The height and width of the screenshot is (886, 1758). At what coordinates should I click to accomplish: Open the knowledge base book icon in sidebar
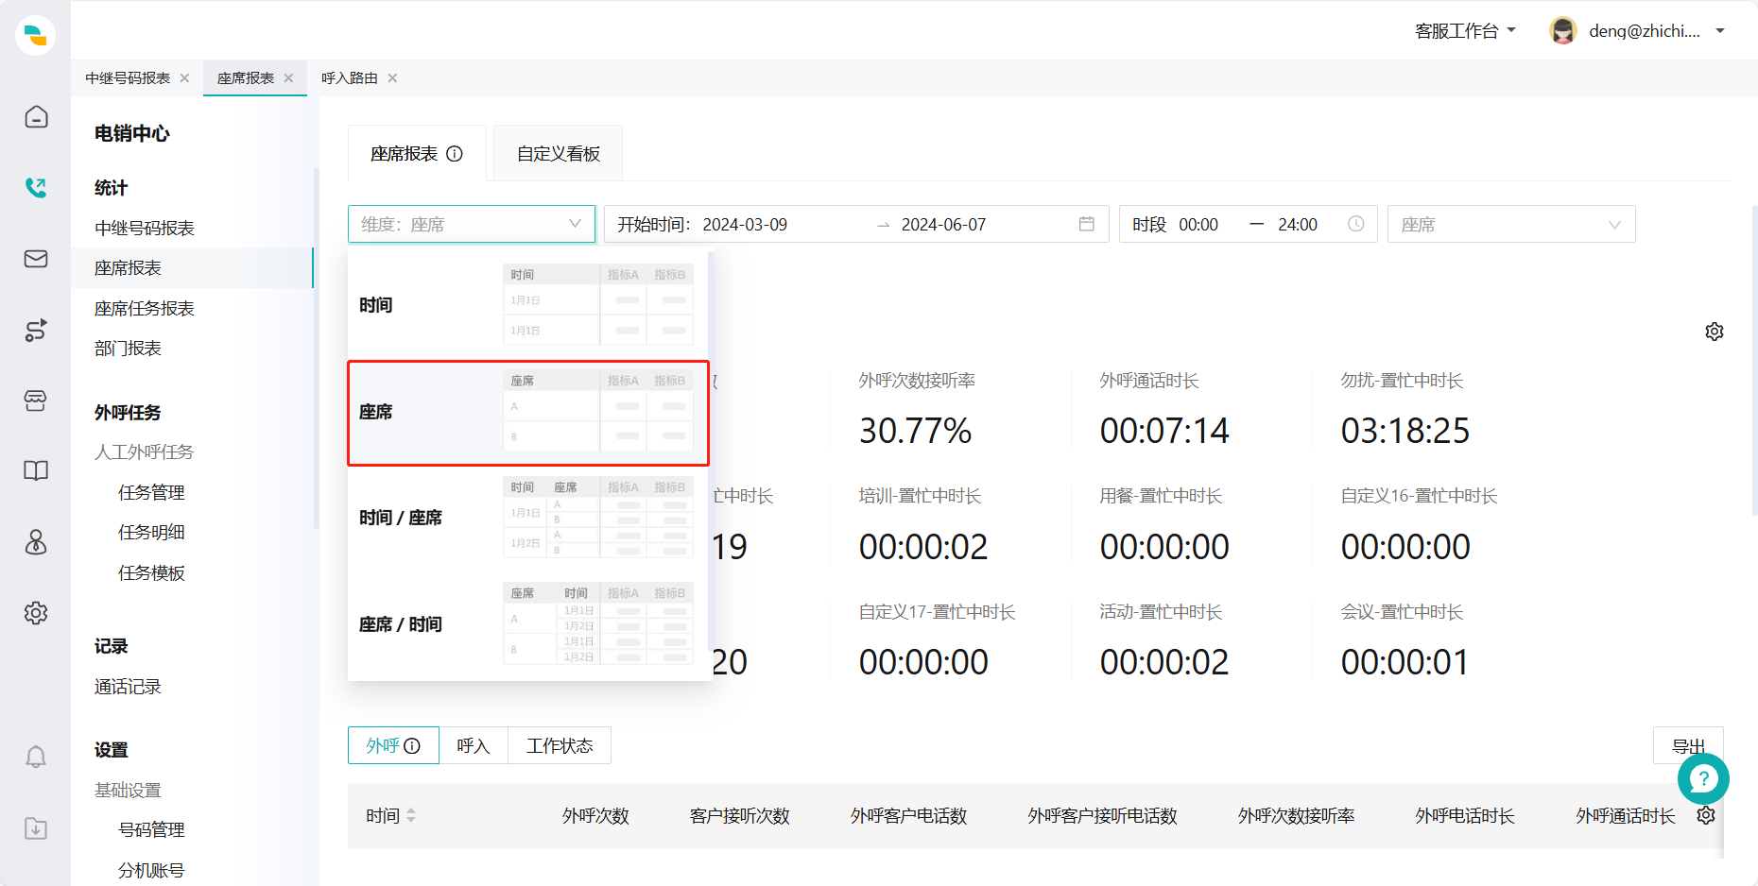[x=36, y=471]
